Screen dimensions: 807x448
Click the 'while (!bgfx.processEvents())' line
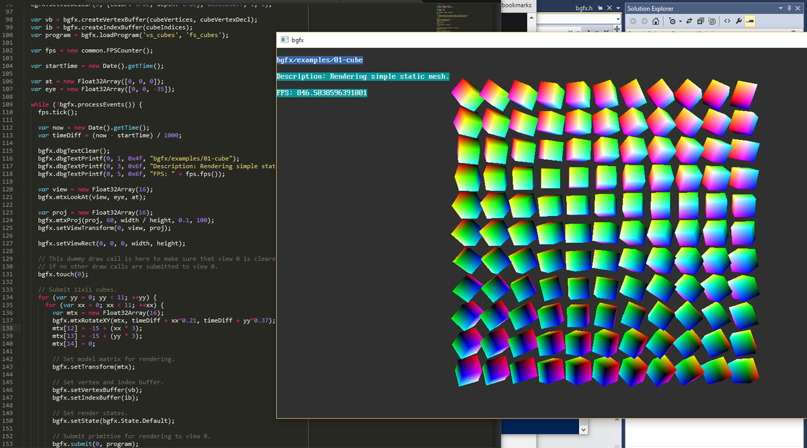point(86,104)
